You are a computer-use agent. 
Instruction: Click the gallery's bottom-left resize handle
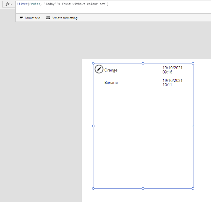click(x=93, y=188)
